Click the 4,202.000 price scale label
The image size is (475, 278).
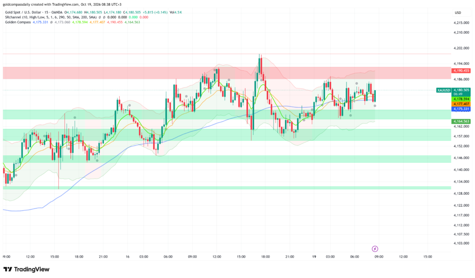462,48
